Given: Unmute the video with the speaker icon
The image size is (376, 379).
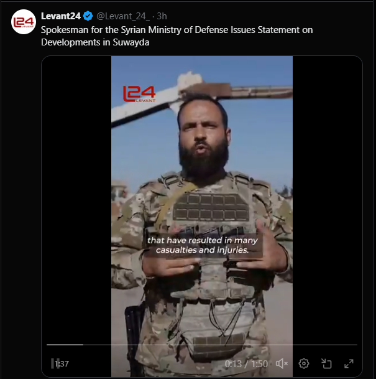Looking at the screenshot, I should click(282, 363).
